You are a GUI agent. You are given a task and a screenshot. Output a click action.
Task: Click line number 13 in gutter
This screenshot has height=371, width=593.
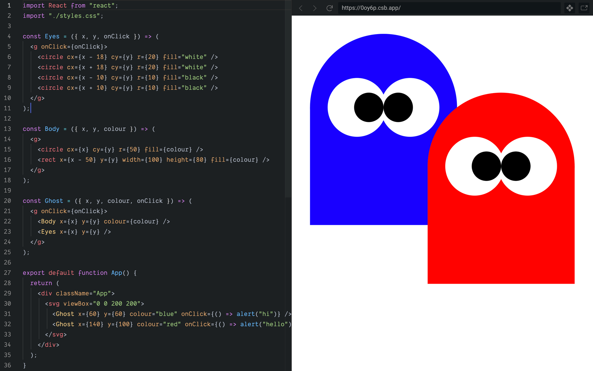(x=7, y=129)
